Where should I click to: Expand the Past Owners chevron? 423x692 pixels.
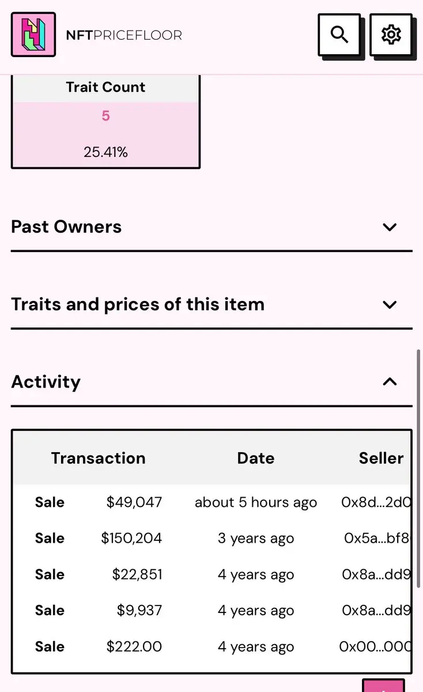tap(390, 227)
